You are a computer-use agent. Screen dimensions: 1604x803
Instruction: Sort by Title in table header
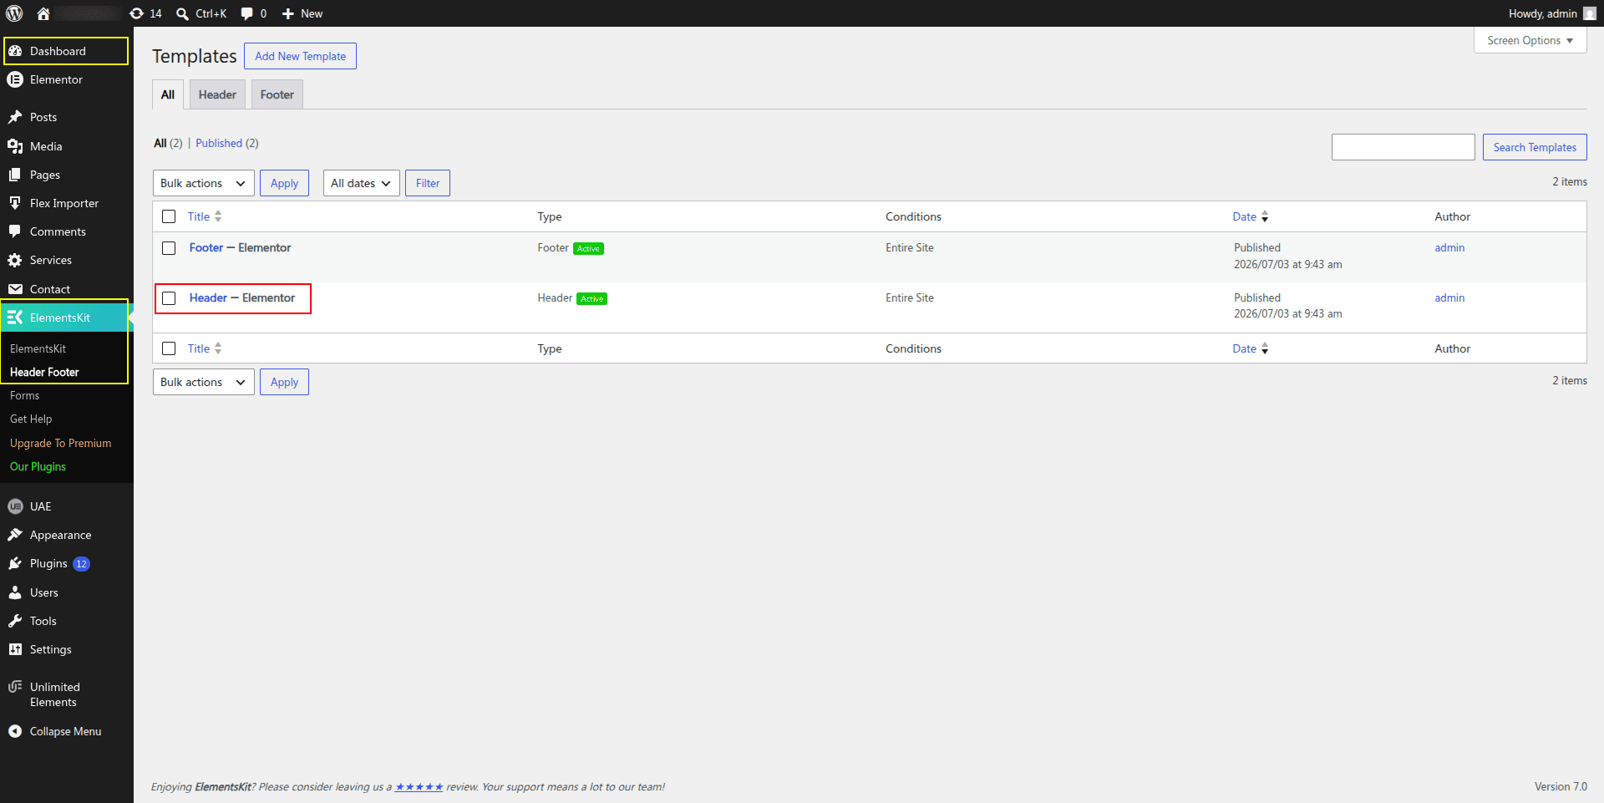[205, 216]
